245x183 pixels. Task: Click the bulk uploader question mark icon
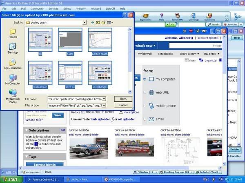tap(112, 119)
